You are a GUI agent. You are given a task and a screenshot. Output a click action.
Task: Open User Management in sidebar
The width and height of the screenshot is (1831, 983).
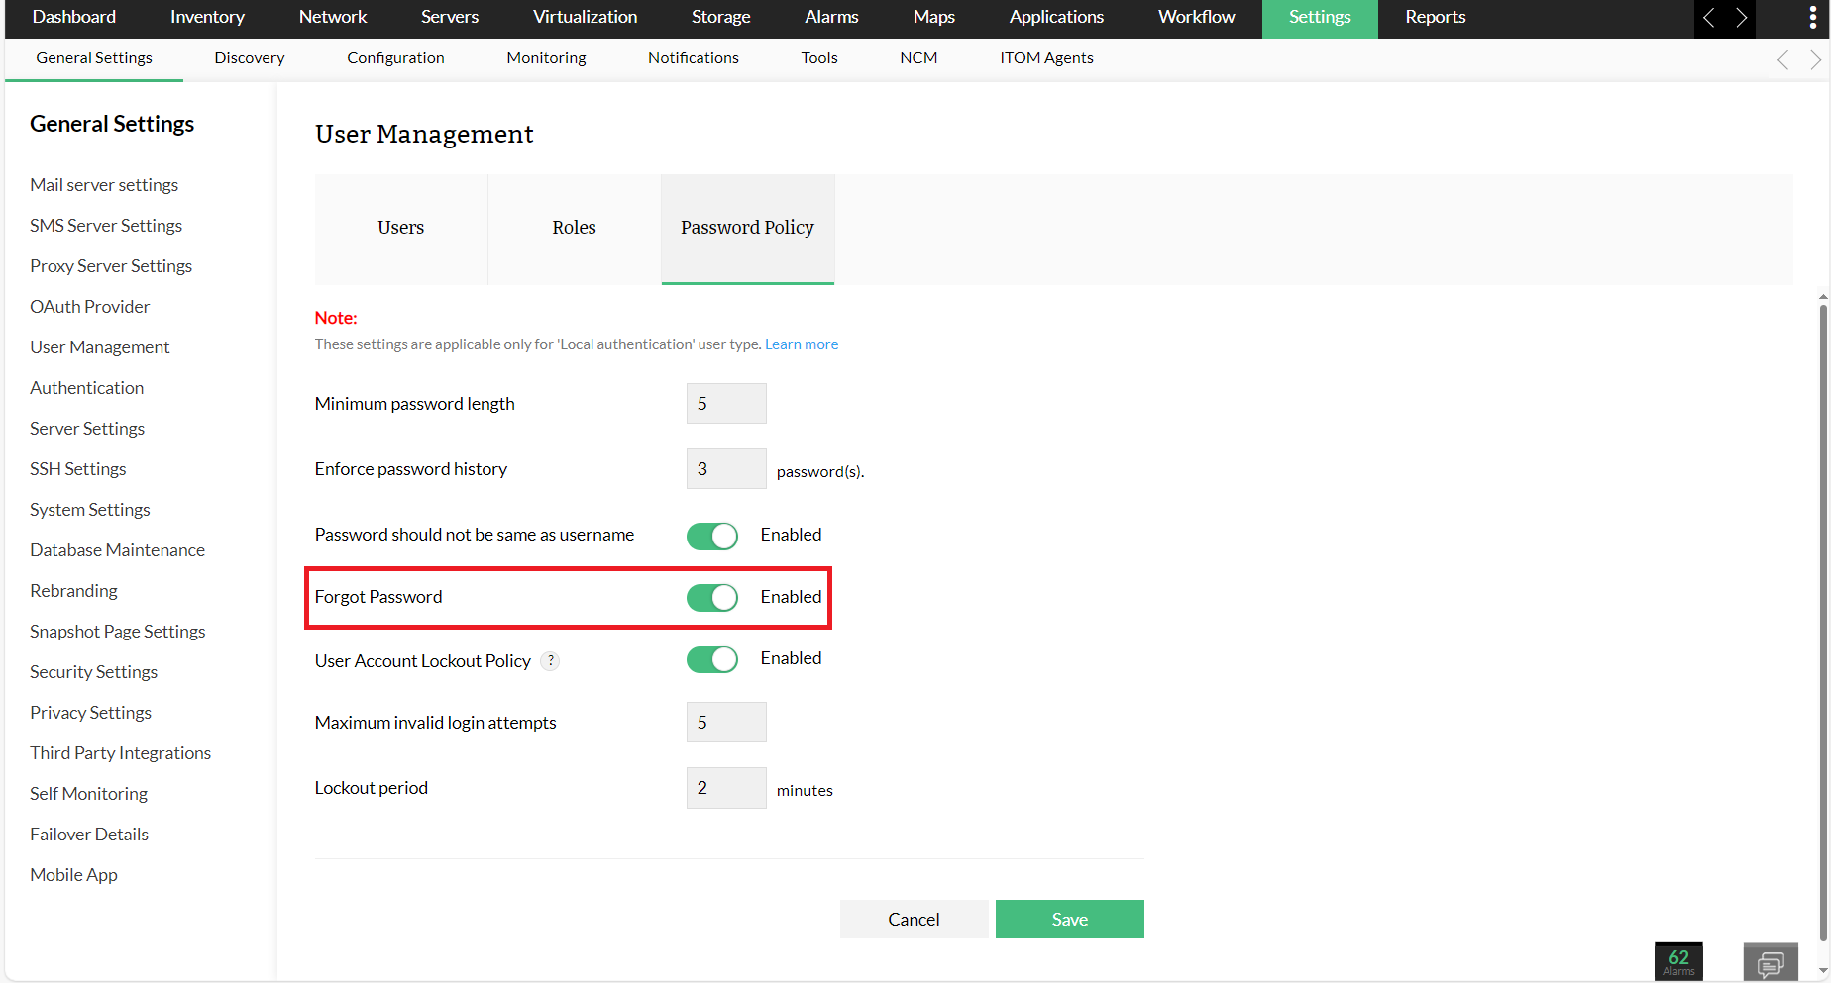pos(100,347)
